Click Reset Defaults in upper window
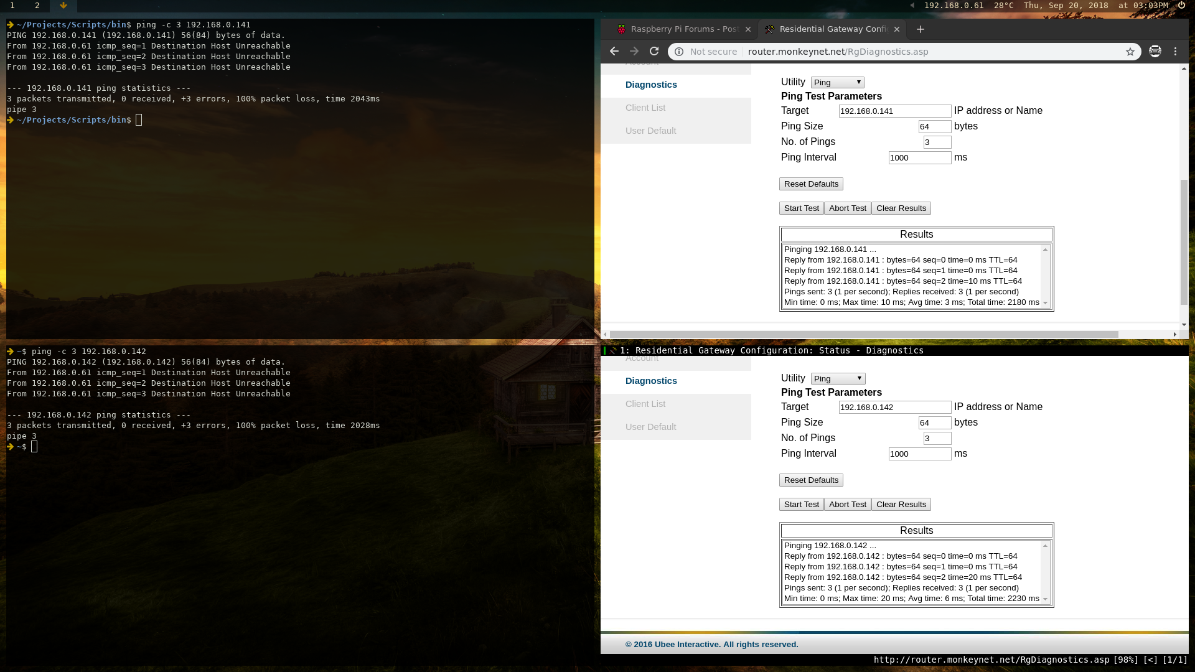 point(811,184)
